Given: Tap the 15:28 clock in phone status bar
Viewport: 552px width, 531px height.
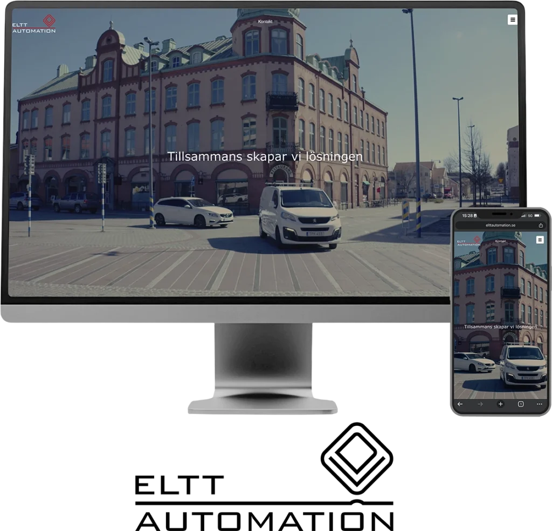Looking at the screenshot, I should click(467, 215).
